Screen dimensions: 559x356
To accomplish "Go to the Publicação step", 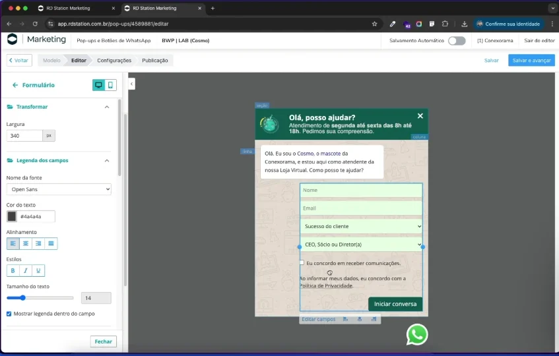I will pyautogui.click(x=154, y=61).
